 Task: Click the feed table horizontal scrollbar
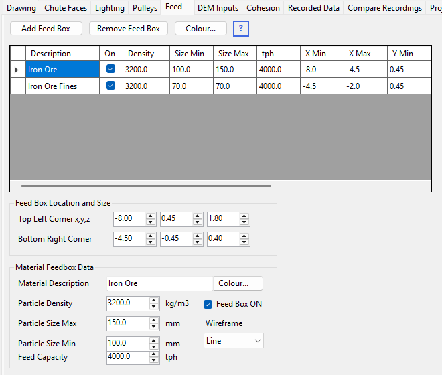[x=146, y=186]
